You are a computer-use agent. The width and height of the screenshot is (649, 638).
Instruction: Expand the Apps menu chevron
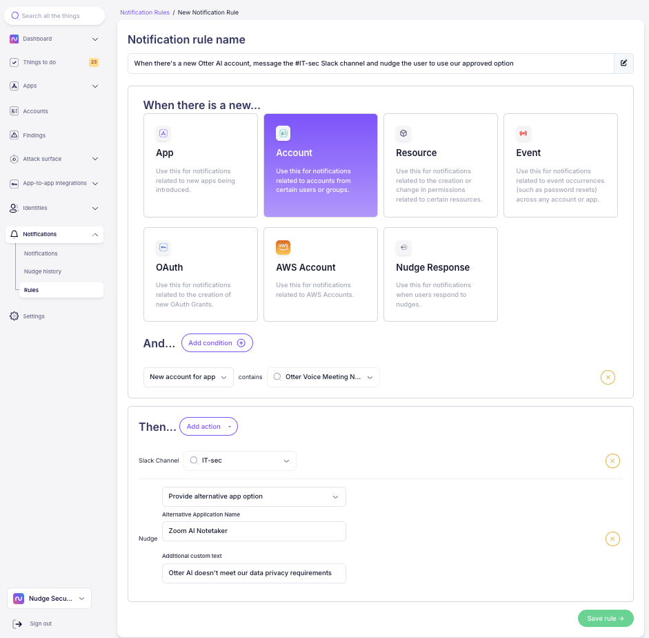tap(95, 86)
